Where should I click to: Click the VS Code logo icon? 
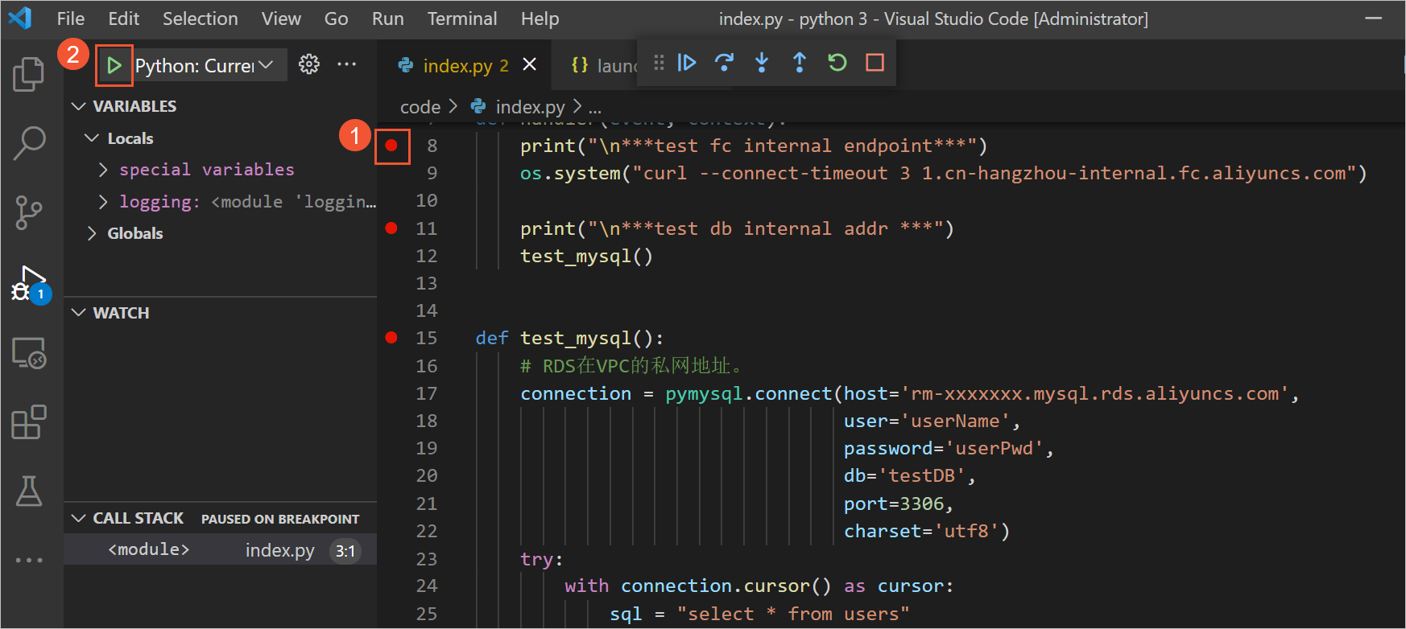[20, 18]
